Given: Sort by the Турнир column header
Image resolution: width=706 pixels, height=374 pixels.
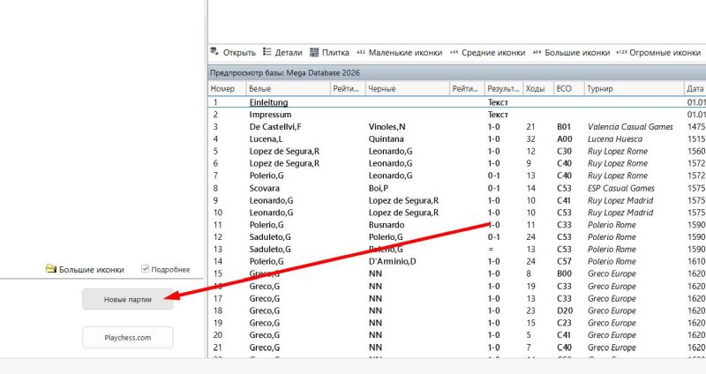Looking at the screenshot, I should [634, 89].
